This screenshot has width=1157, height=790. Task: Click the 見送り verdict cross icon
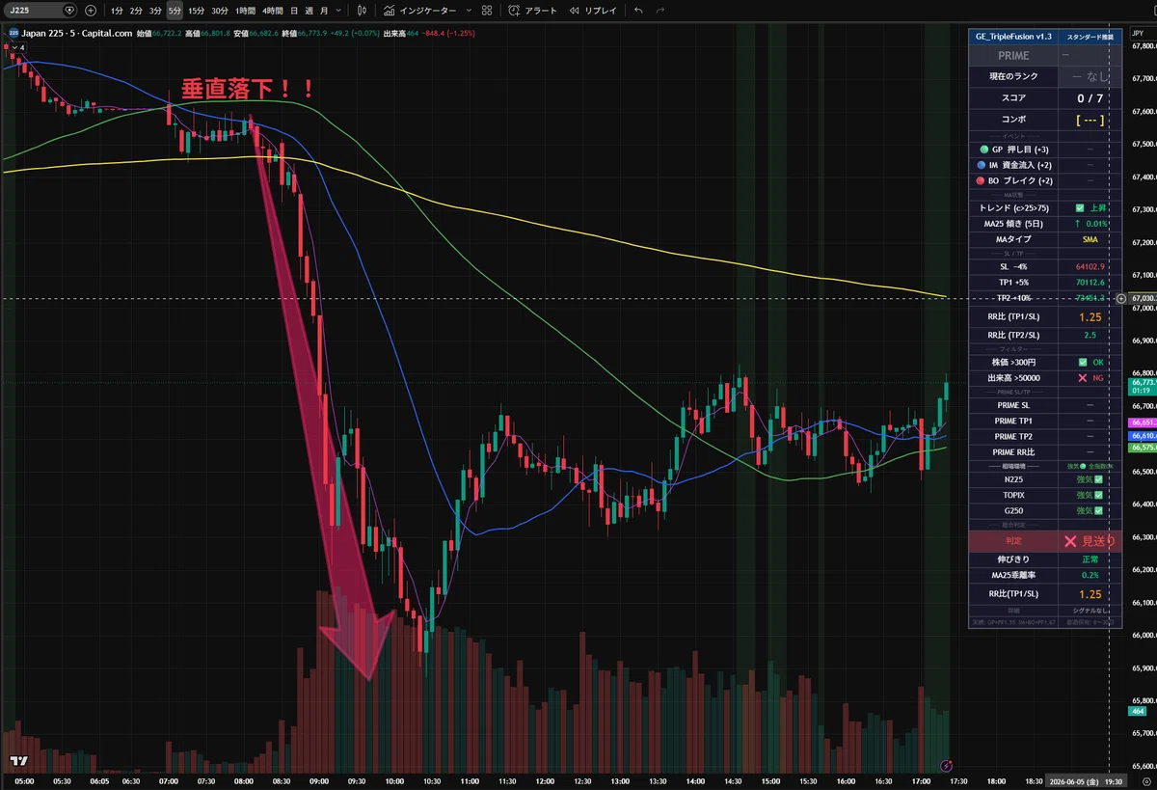1069,541
